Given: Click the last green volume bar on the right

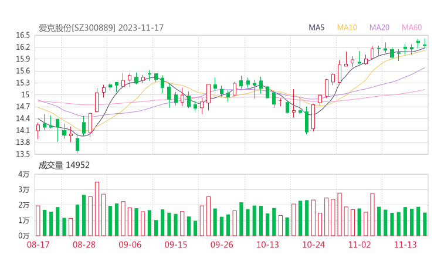Looking at the screenshot, I should click(x=425, y=224).
